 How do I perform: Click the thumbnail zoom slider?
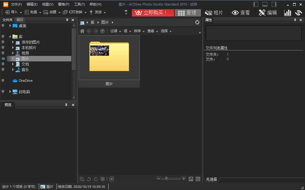click(171, 179)
